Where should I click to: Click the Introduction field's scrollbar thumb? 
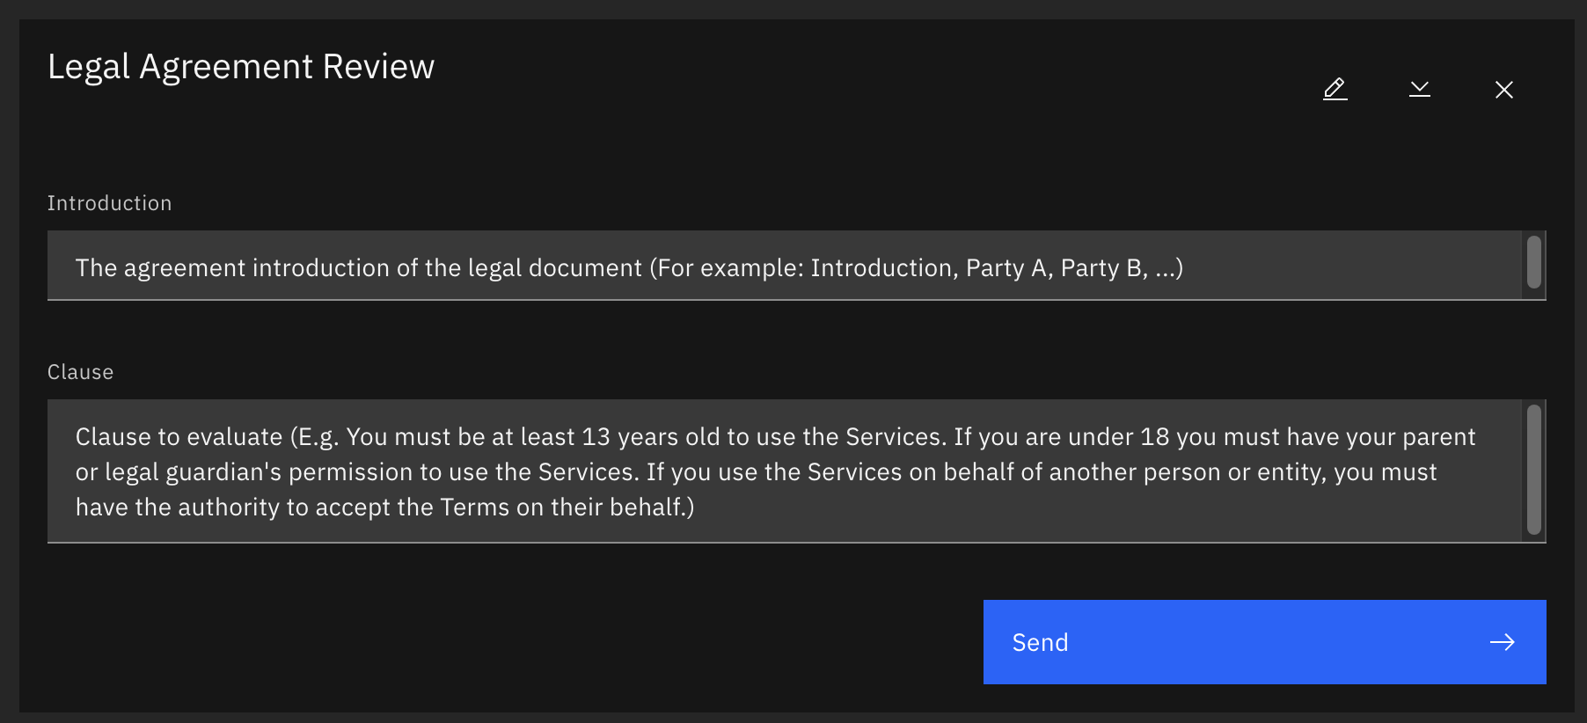click(1533, 262)
